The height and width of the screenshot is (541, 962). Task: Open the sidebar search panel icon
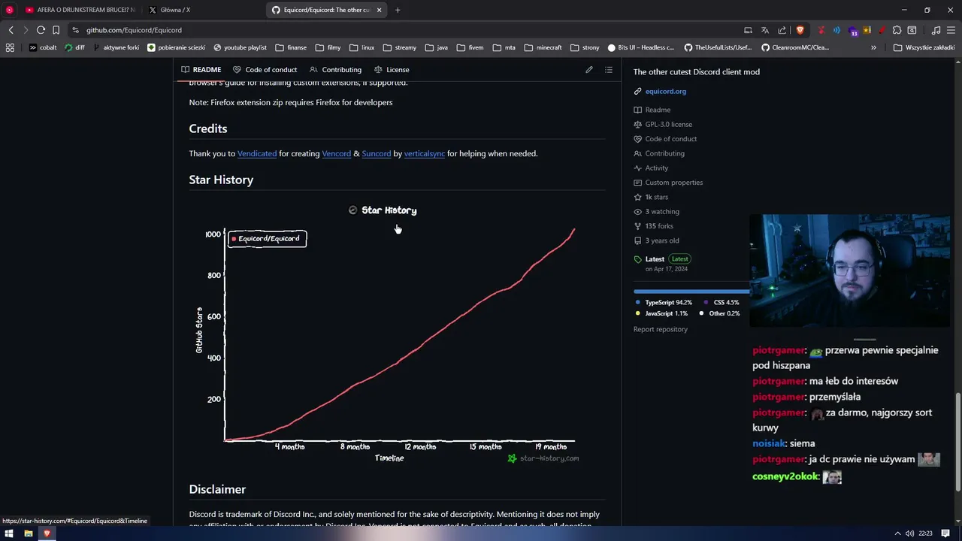(912, 30)
